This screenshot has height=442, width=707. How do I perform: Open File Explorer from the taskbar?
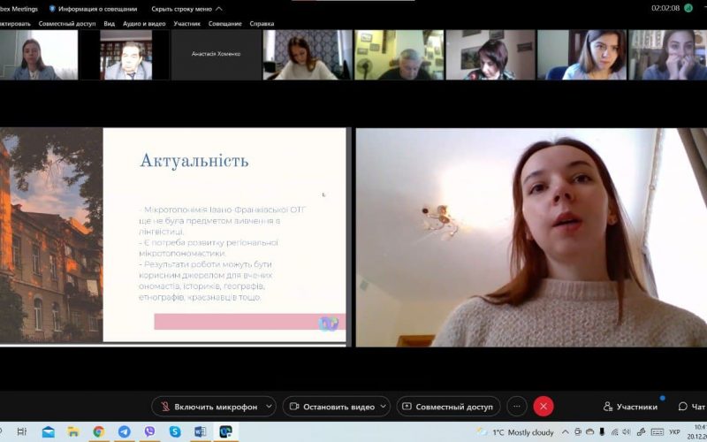[x=73, y=432]
